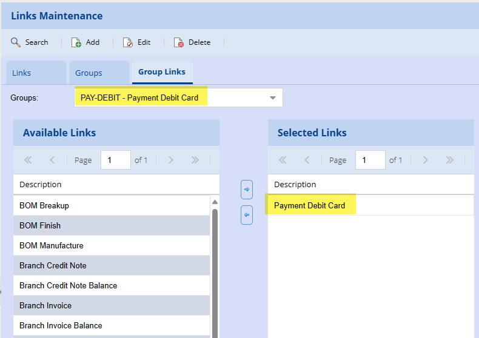Image resolution: width=479 pixels, height=338 pixels.
Task: Click the Edit pencil icon
Action: coord(128,42)
